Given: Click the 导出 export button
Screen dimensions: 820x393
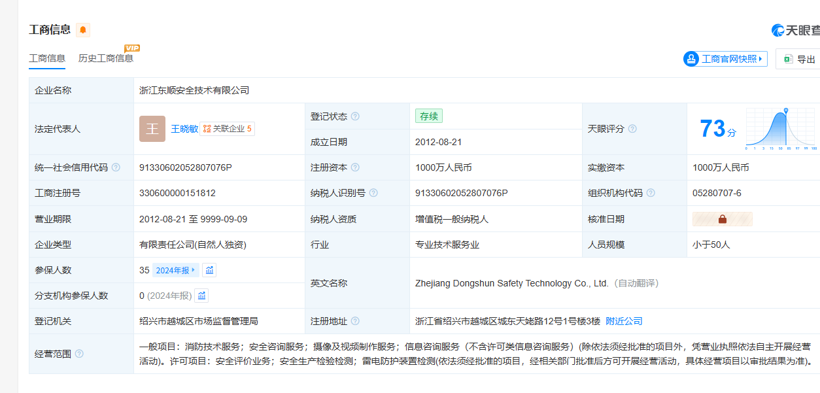Looking at the screenshot, I should coord(798,59).
